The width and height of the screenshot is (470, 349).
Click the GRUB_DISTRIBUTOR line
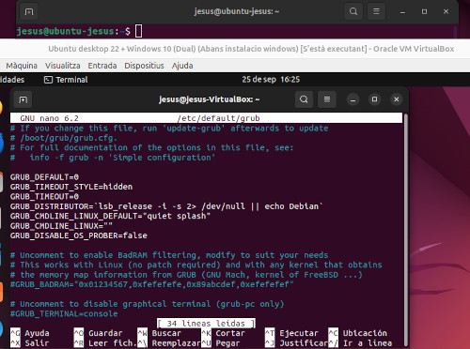pyautogui.click(x=166, y=206)
